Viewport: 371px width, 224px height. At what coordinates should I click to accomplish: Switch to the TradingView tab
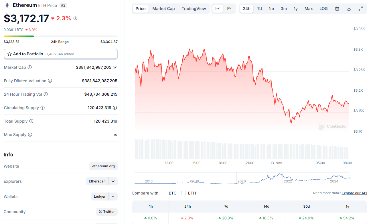tap(194, 9)
